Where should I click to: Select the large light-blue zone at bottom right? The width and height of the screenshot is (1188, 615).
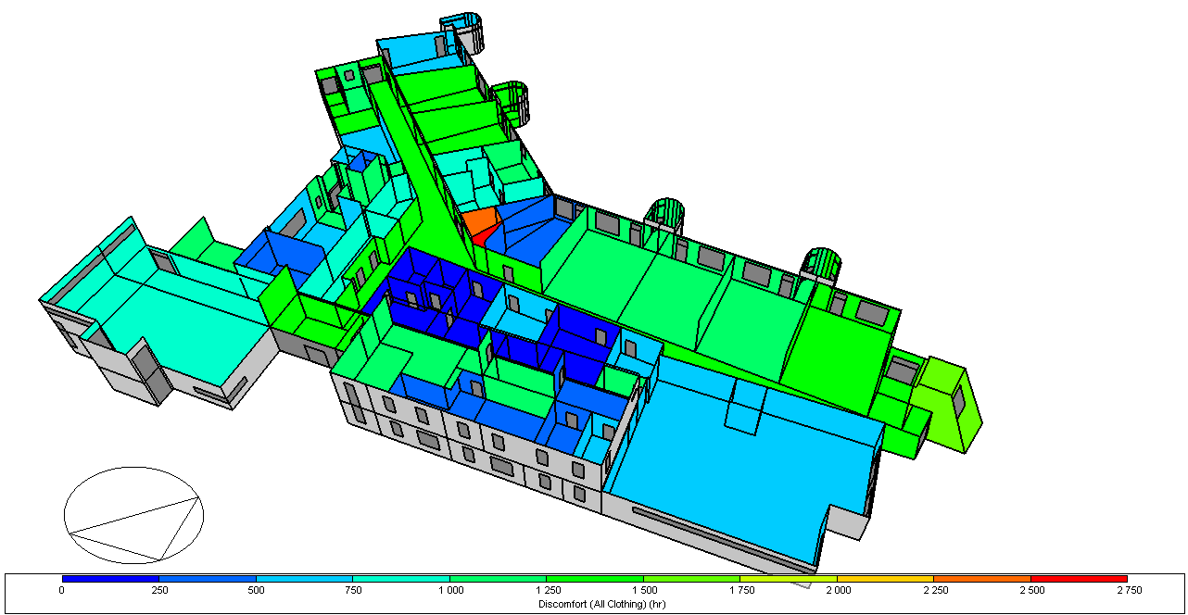(x=732, y=463)
